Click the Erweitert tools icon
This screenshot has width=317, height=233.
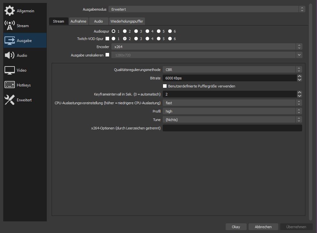pyautogui.click(x=10, y=100)
